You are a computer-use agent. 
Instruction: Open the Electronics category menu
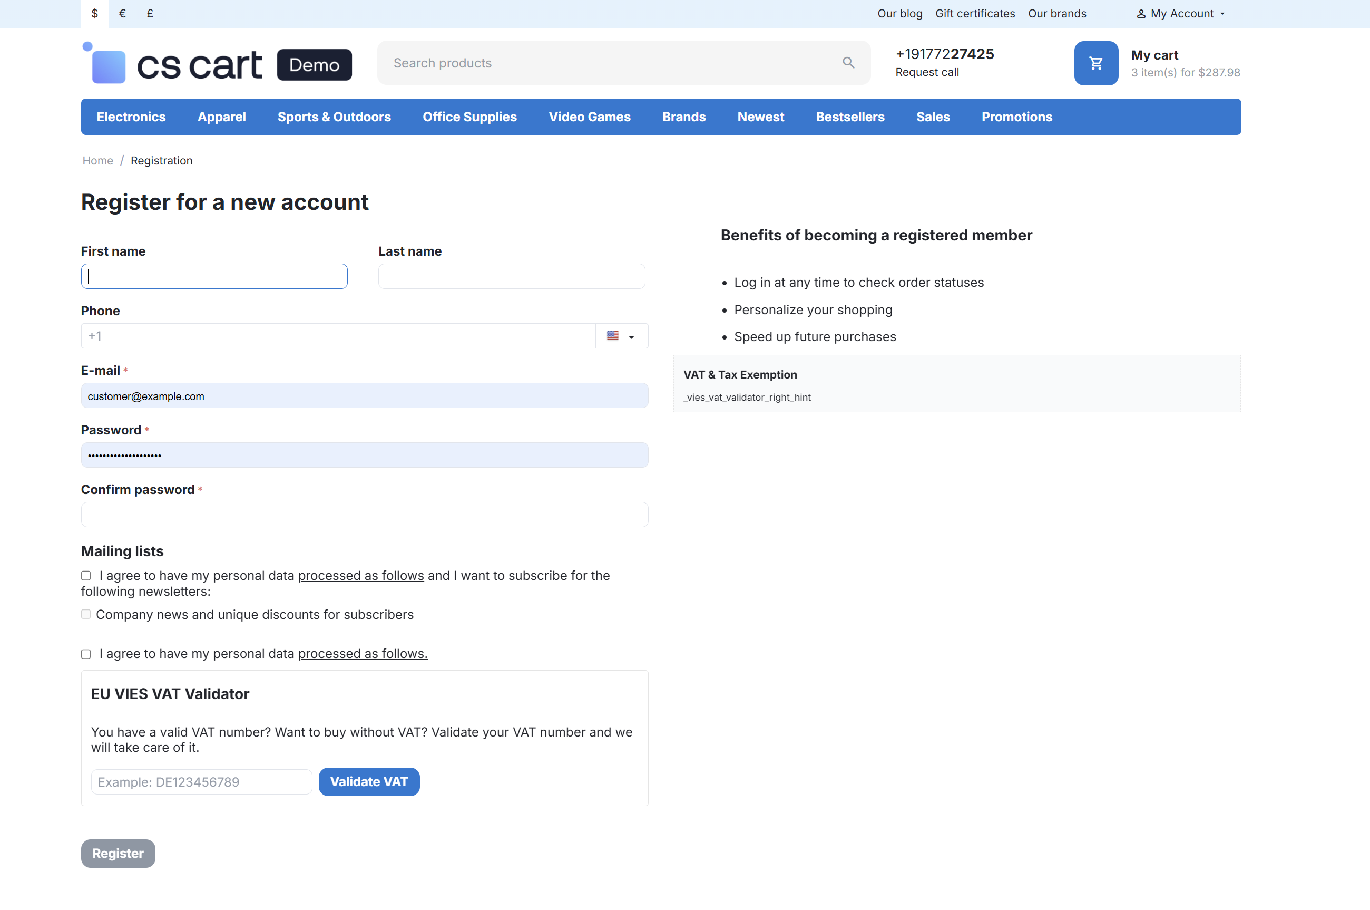point(131,117)
